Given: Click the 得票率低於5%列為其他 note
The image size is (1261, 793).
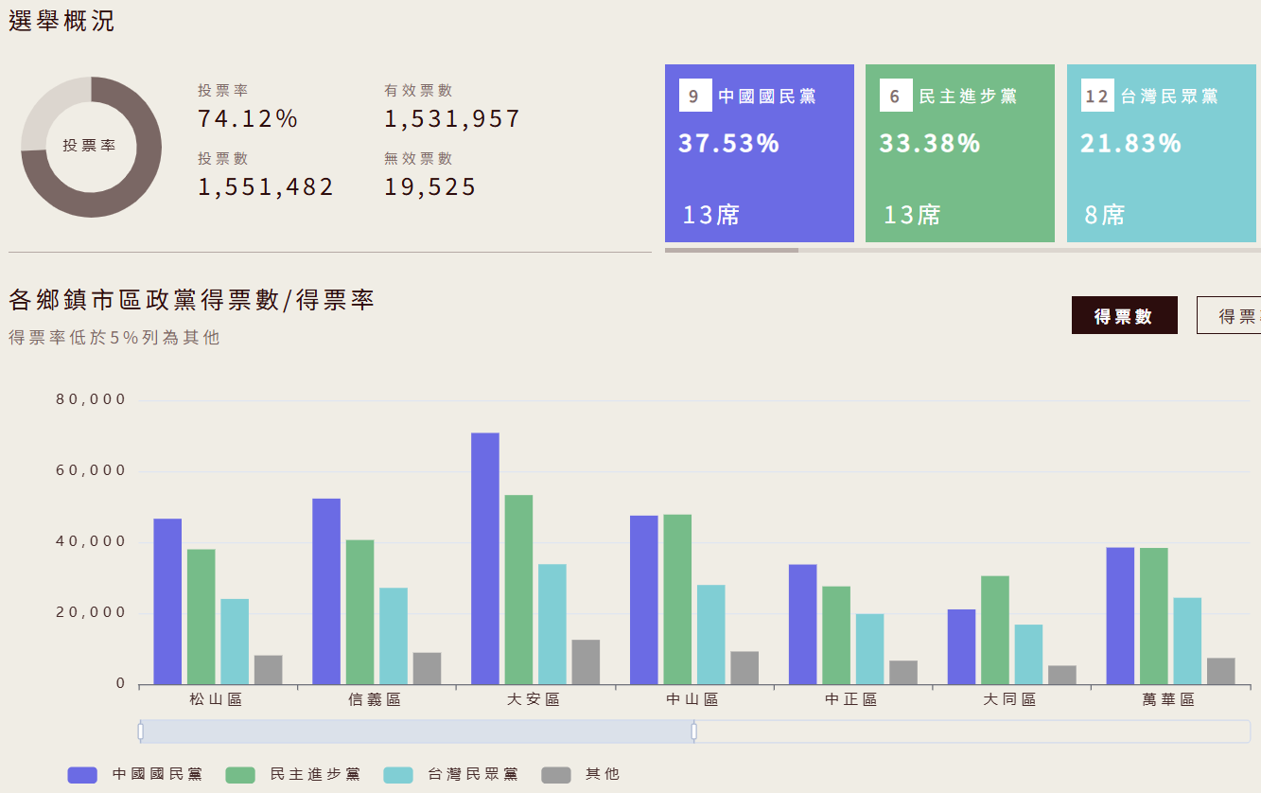Looking at the screenshot, I should click(114, 338).
